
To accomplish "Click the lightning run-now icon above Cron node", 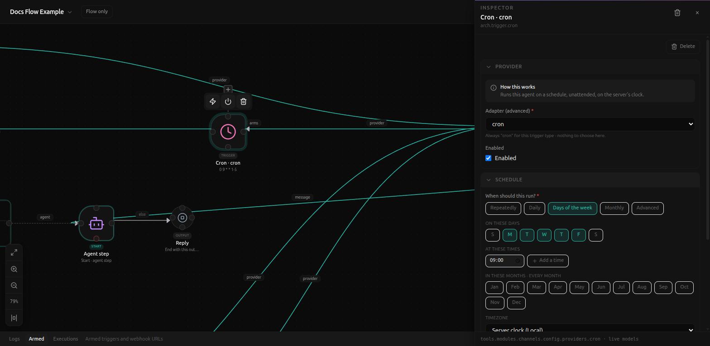I will (x=213, y=101).
